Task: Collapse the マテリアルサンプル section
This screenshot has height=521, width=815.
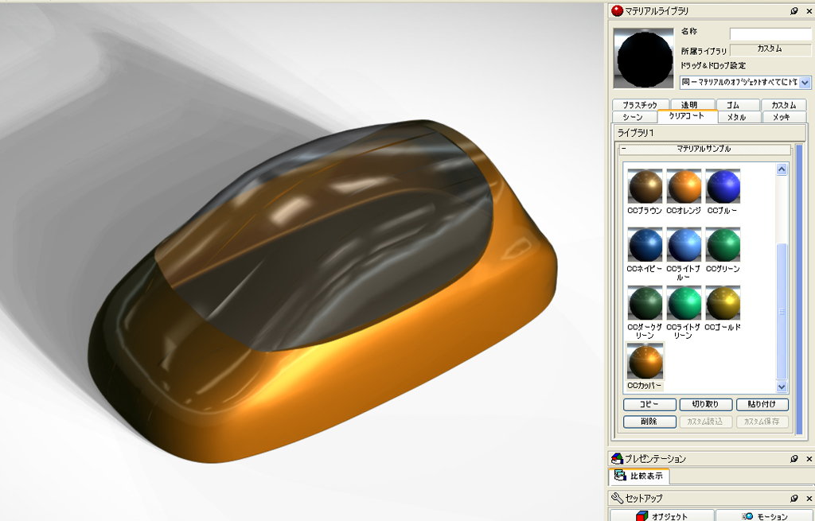Action: 625,149
